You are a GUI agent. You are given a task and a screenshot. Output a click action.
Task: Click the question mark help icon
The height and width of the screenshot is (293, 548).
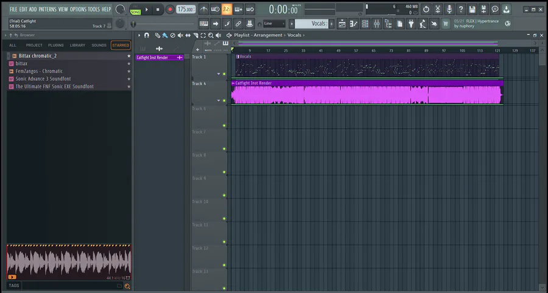point(461,9)
